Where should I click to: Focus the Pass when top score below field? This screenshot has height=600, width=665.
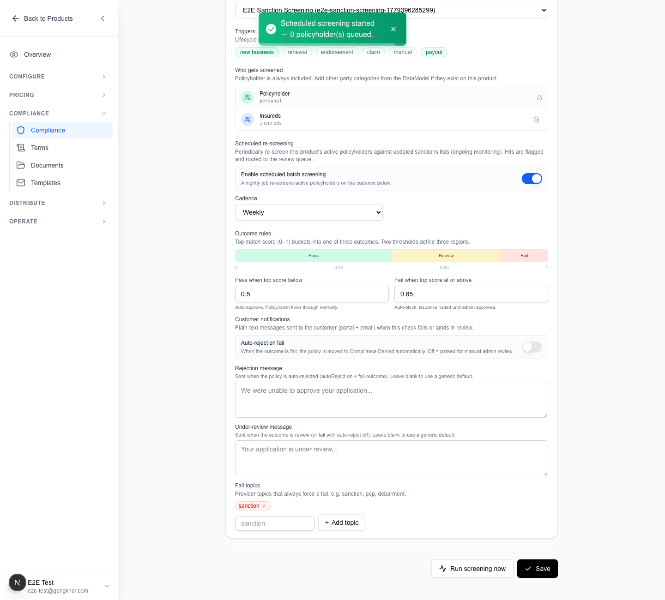point(312,294)
